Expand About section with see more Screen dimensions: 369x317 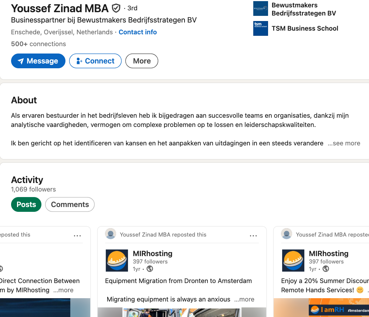[x=344, y=143]
